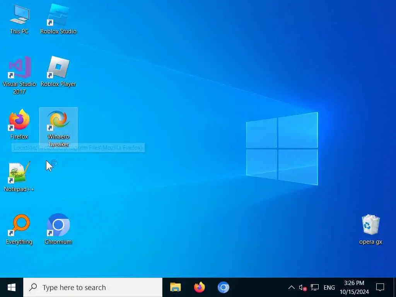
Task: Click the Type here to search box
Action: point(93,287)
